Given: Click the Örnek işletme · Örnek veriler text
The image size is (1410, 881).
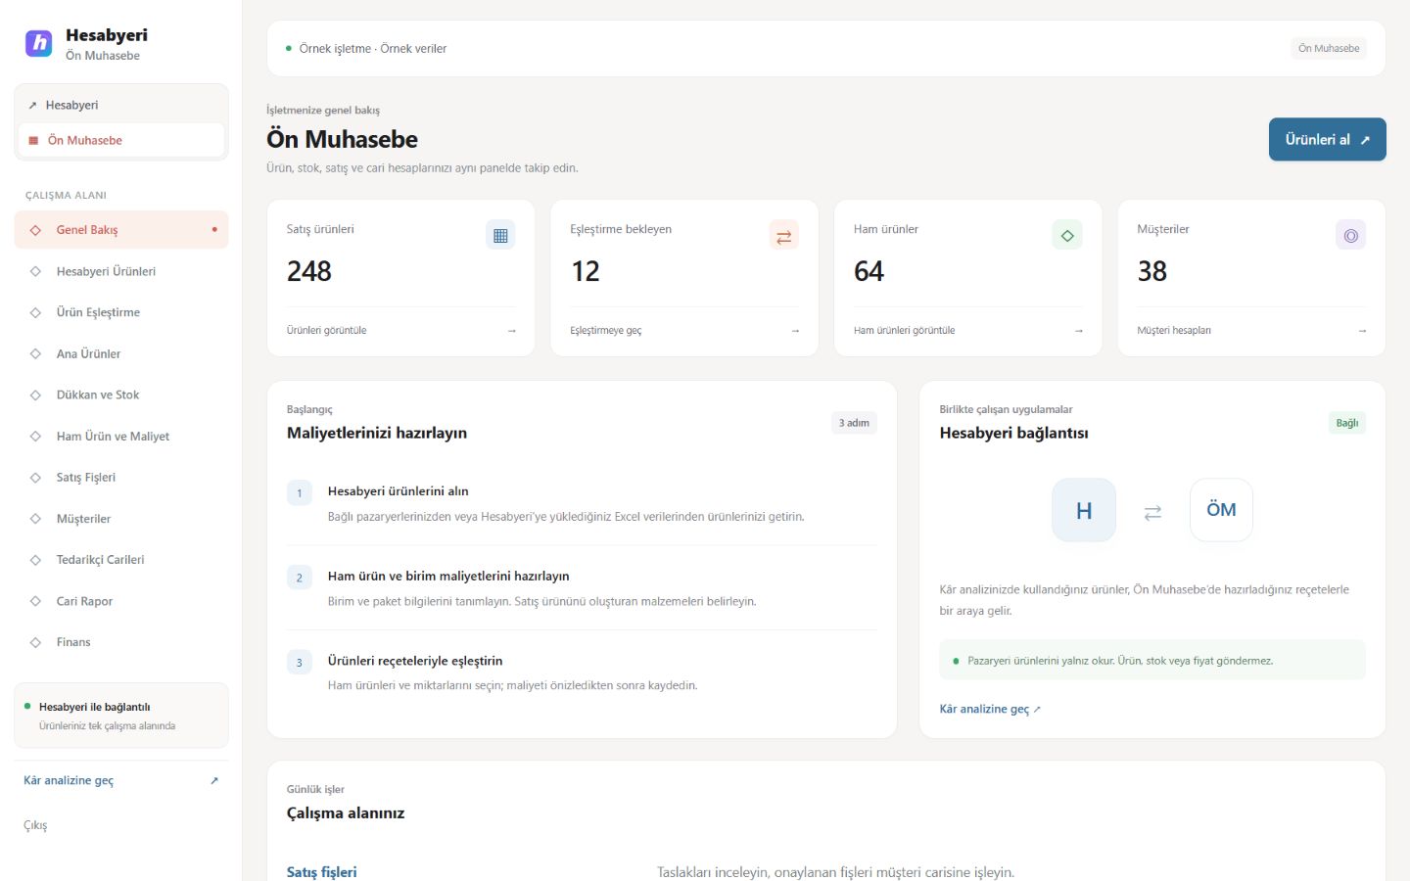Looking at the screenshot, I should (373, 49).
